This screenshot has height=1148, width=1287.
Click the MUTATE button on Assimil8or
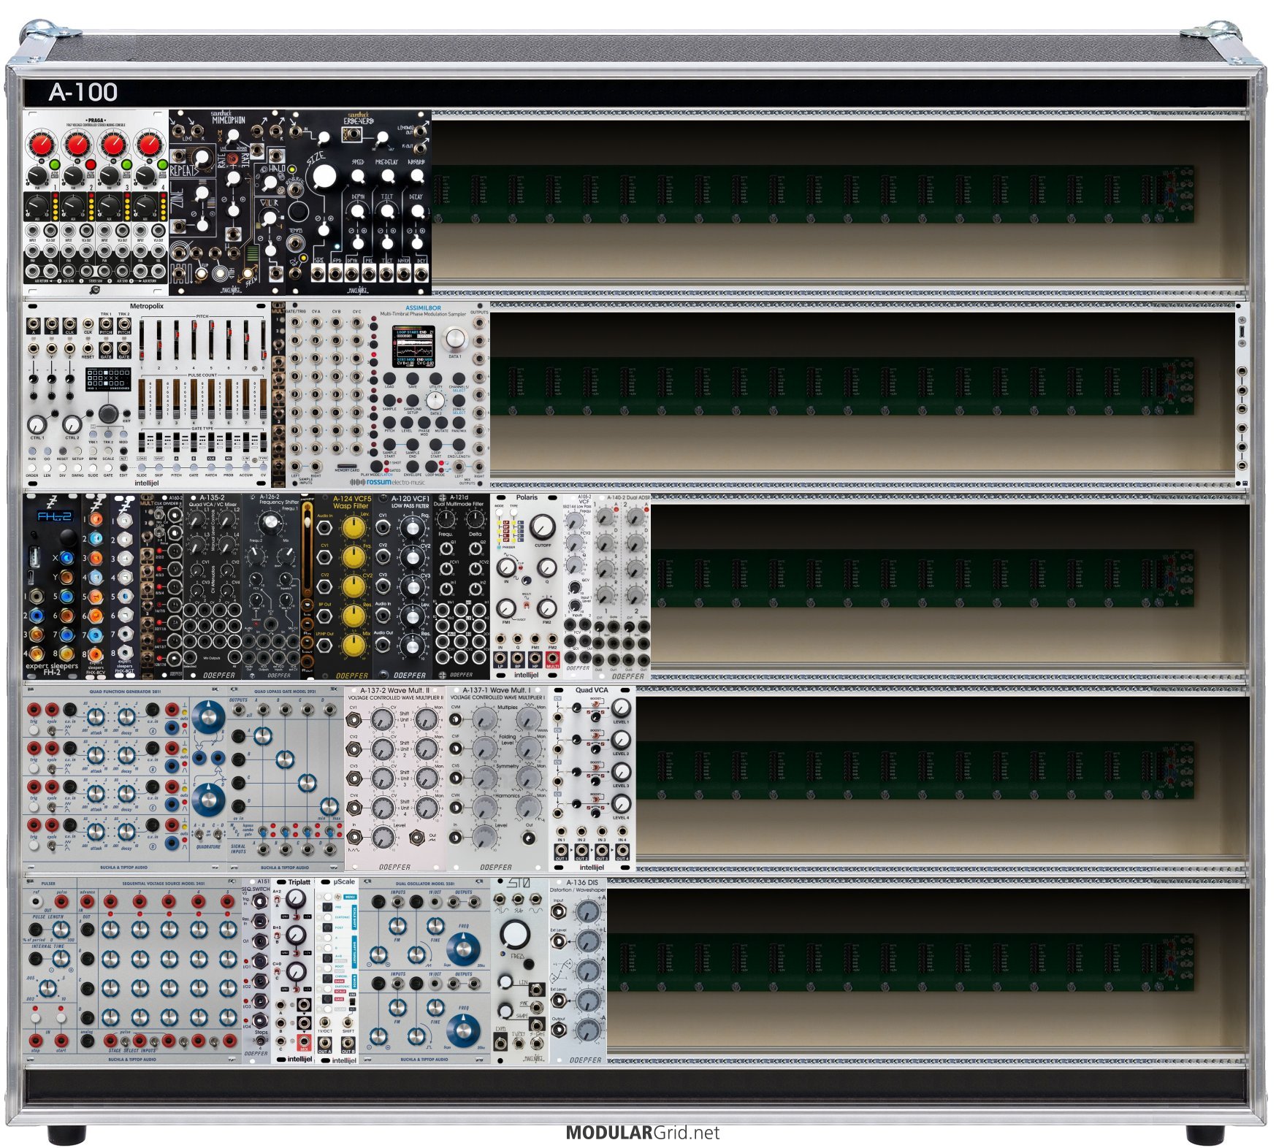tap(442, 421)
